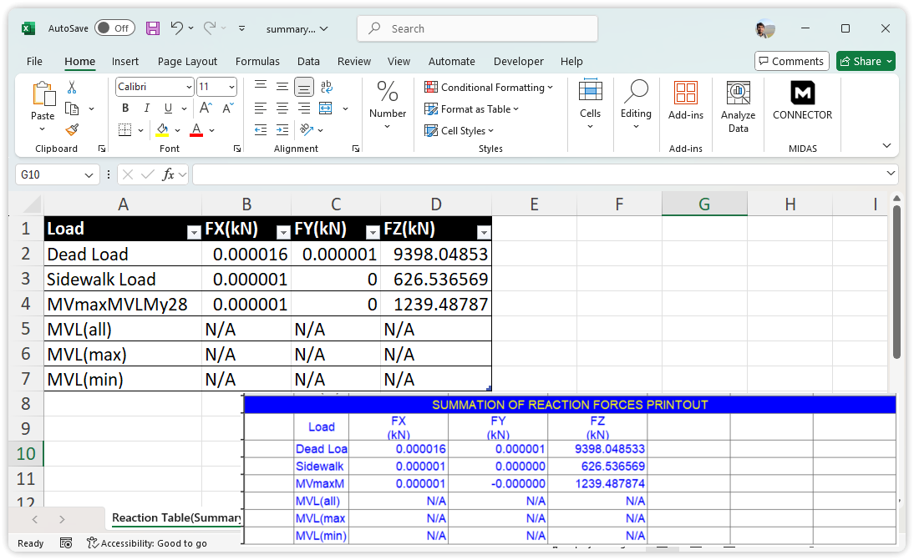914x560 pixels.
Task: Open the Cells button menu
Action: [x=590, y=105]
